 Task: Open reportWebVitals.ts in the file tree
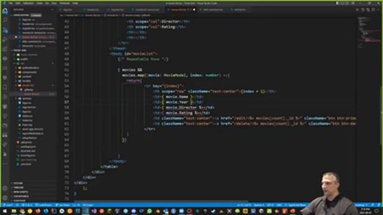click(32, 134)
